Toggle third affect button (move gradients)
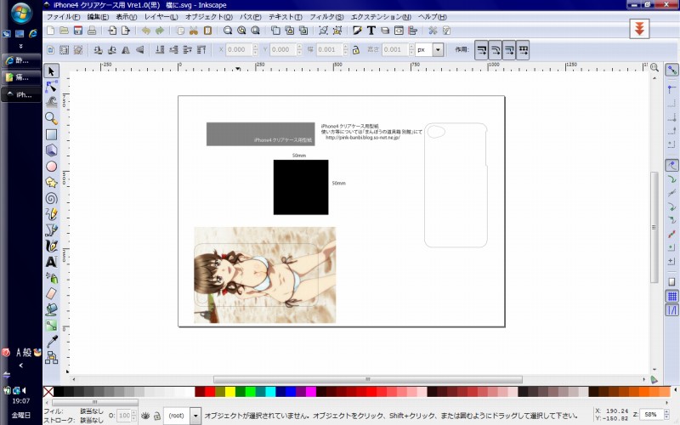The image size is (680, 425). [509, 50]
